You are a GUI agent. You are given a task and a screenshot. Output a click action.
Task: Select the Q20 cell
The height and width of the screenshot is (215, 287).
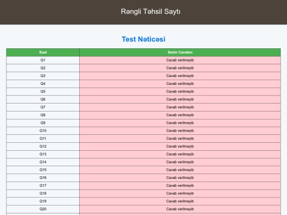43,209
